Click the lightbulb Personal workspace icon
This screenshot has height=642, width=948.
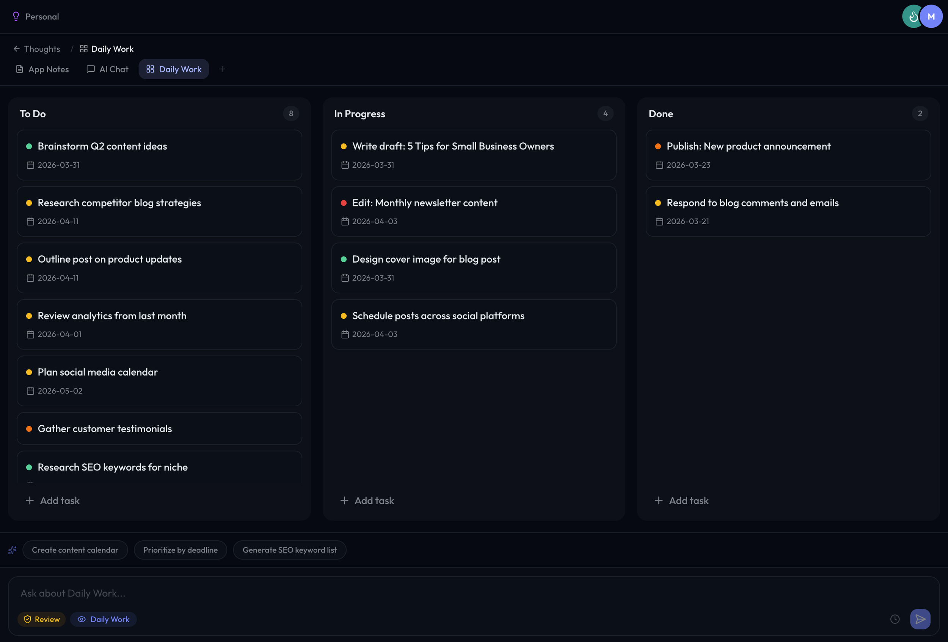(x=16, y=16)
